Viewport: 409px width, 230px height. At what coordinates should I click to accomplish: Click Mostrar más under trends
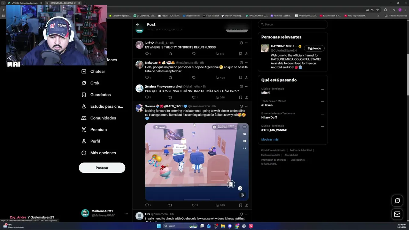[x=270, y=140]
